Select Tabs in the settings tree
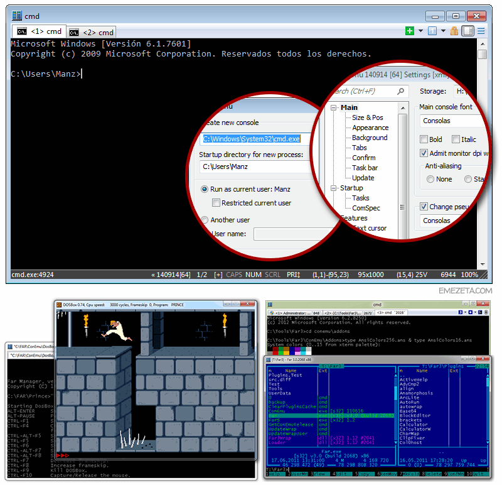502x485 pixels. pyautogui.click(x=359, y=148)
